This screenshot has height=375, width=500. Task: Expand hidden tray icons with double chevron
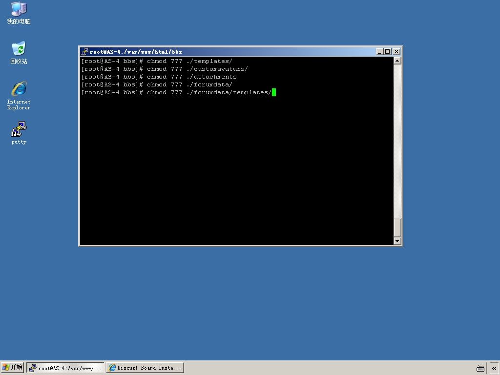point(494,368)
